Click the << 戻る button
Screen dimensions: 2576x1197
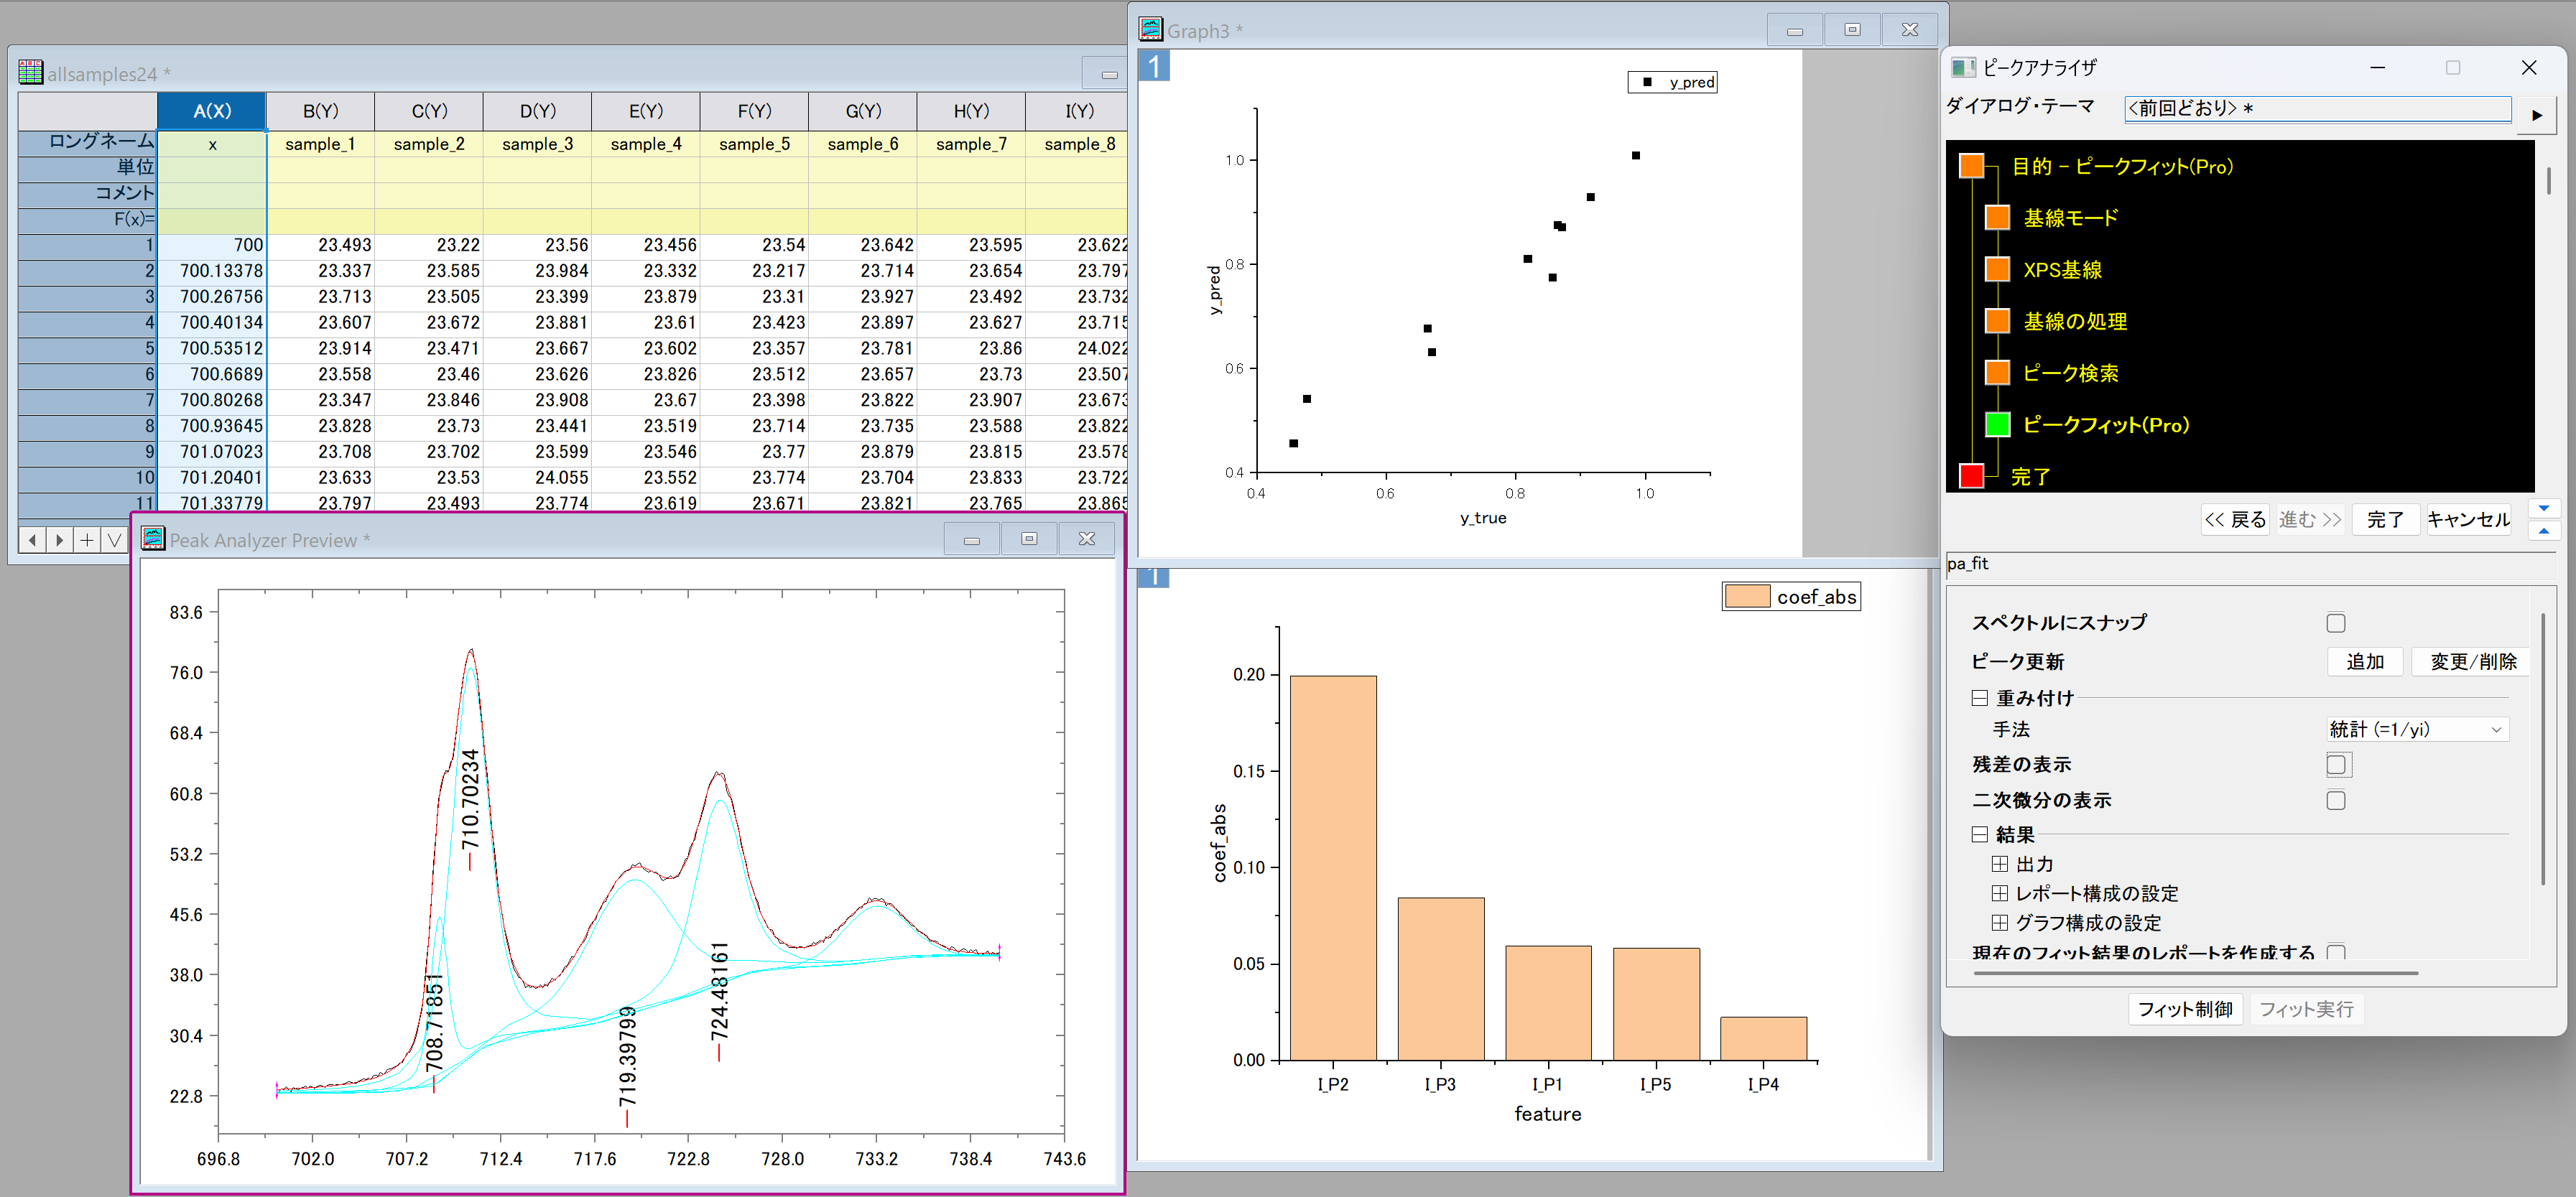(x=2235, y=519)
